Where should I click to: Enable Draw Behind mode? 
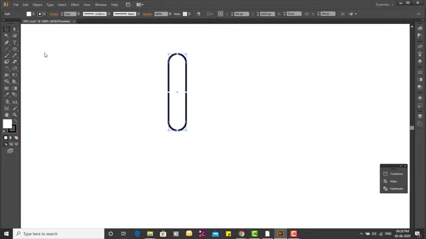[x=11, y=144]
